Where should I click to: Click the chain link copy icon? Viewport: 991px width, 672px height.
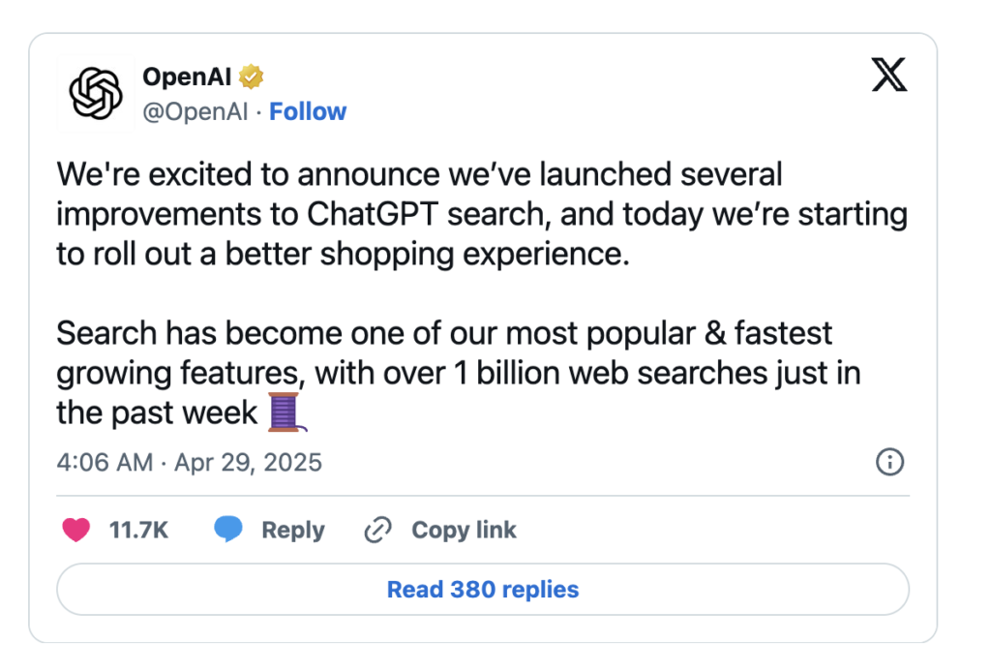[x=378, y=530]
